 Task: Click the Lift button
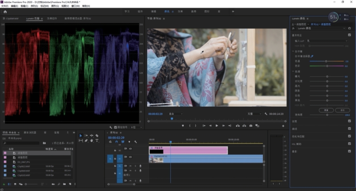(237, 126)
